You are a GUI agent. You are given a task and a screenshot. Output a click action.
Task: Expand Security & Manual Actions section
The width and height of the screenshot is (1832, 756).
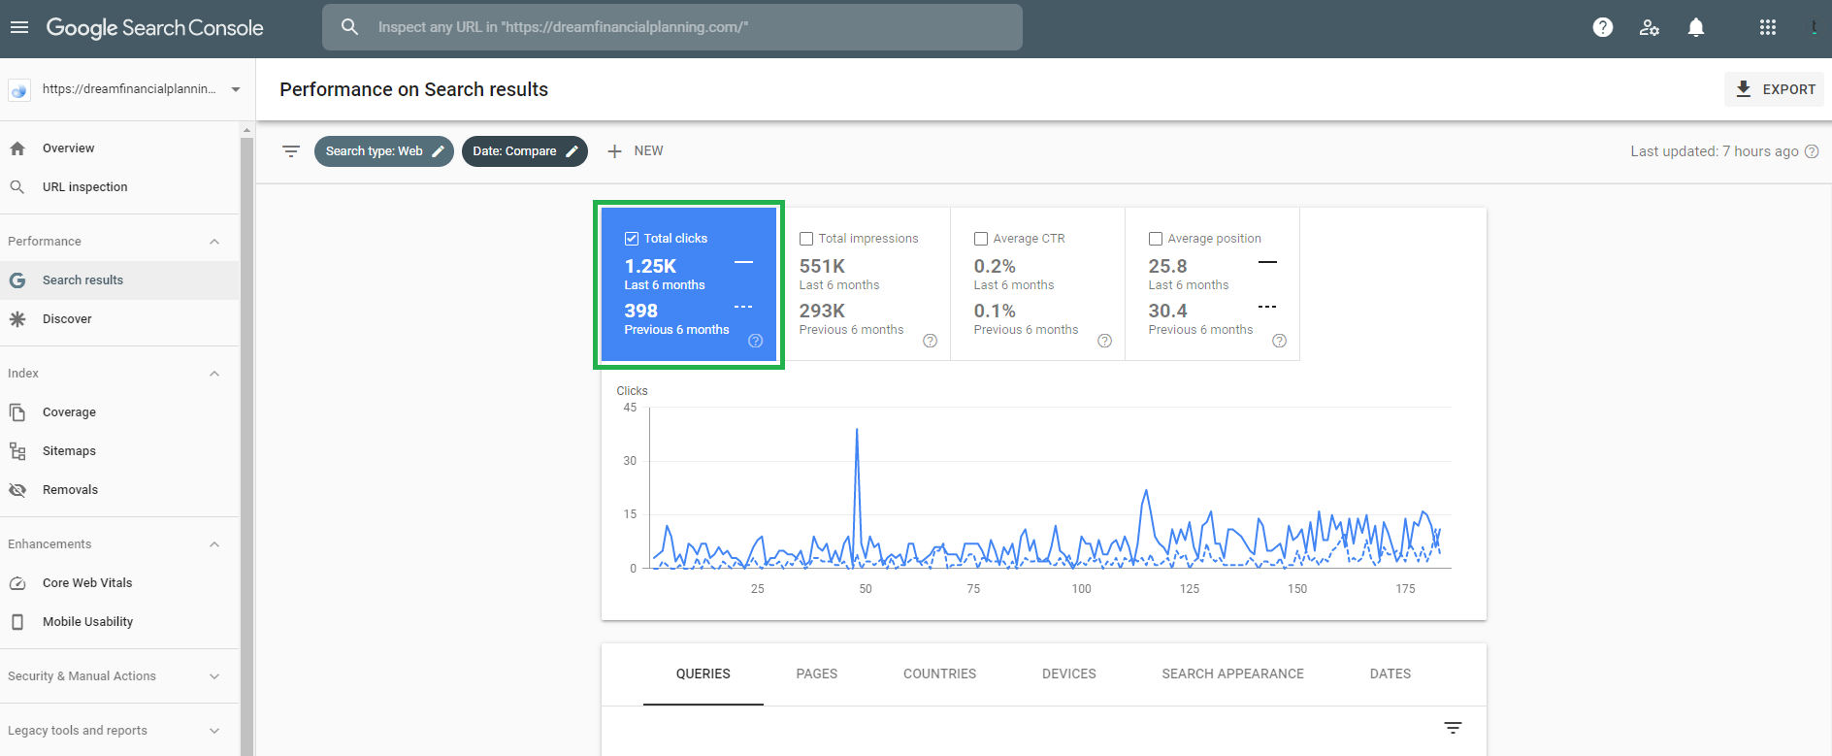(214, 676)
